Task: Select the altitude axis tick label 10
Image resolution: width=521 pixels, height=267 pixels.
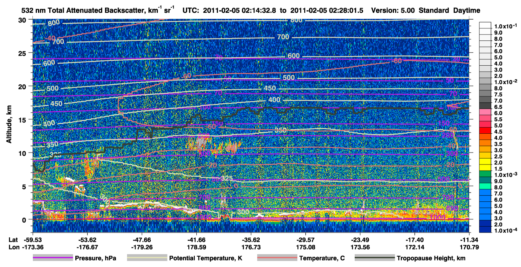Action: pos(22,153)
